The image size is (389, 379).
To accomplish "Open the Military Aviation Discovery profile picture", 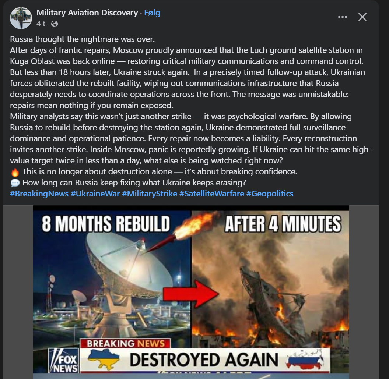I will pos(21,18).
